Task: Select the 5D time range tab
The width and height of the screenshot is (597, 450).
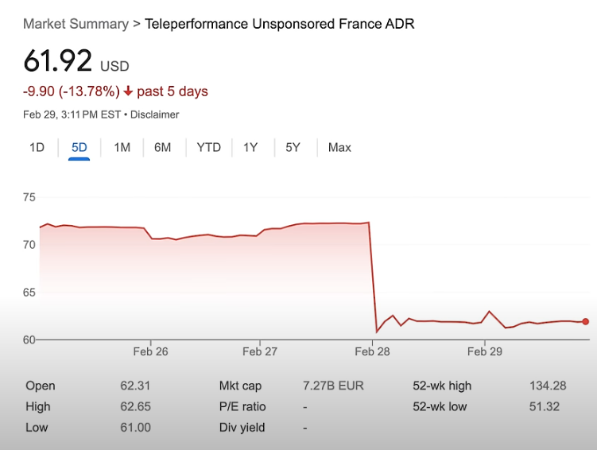Action: (x=79, y=148)
